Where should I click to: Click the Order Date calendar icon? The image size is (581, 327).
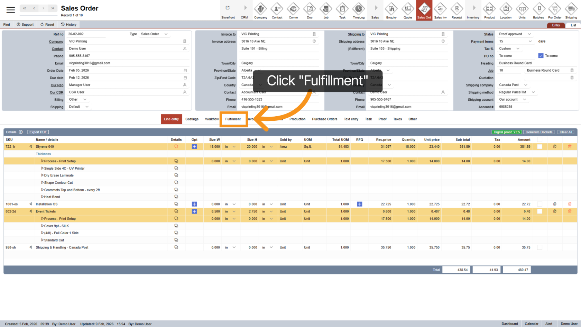tap(185, 71)
